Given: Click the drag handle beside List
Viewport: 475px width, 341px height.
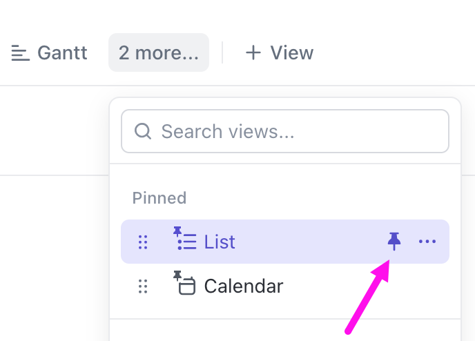Looking at the screenshot, I should click(143, 242).
